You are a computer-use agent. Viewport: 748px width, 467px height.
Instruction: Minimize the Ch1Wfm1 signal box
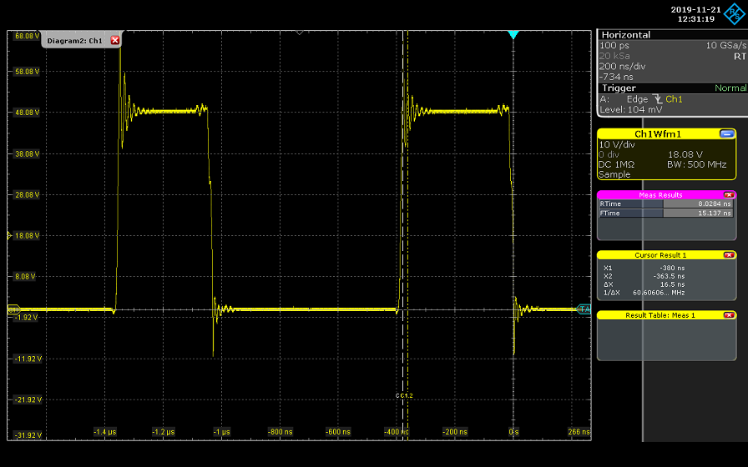[726, 133]
